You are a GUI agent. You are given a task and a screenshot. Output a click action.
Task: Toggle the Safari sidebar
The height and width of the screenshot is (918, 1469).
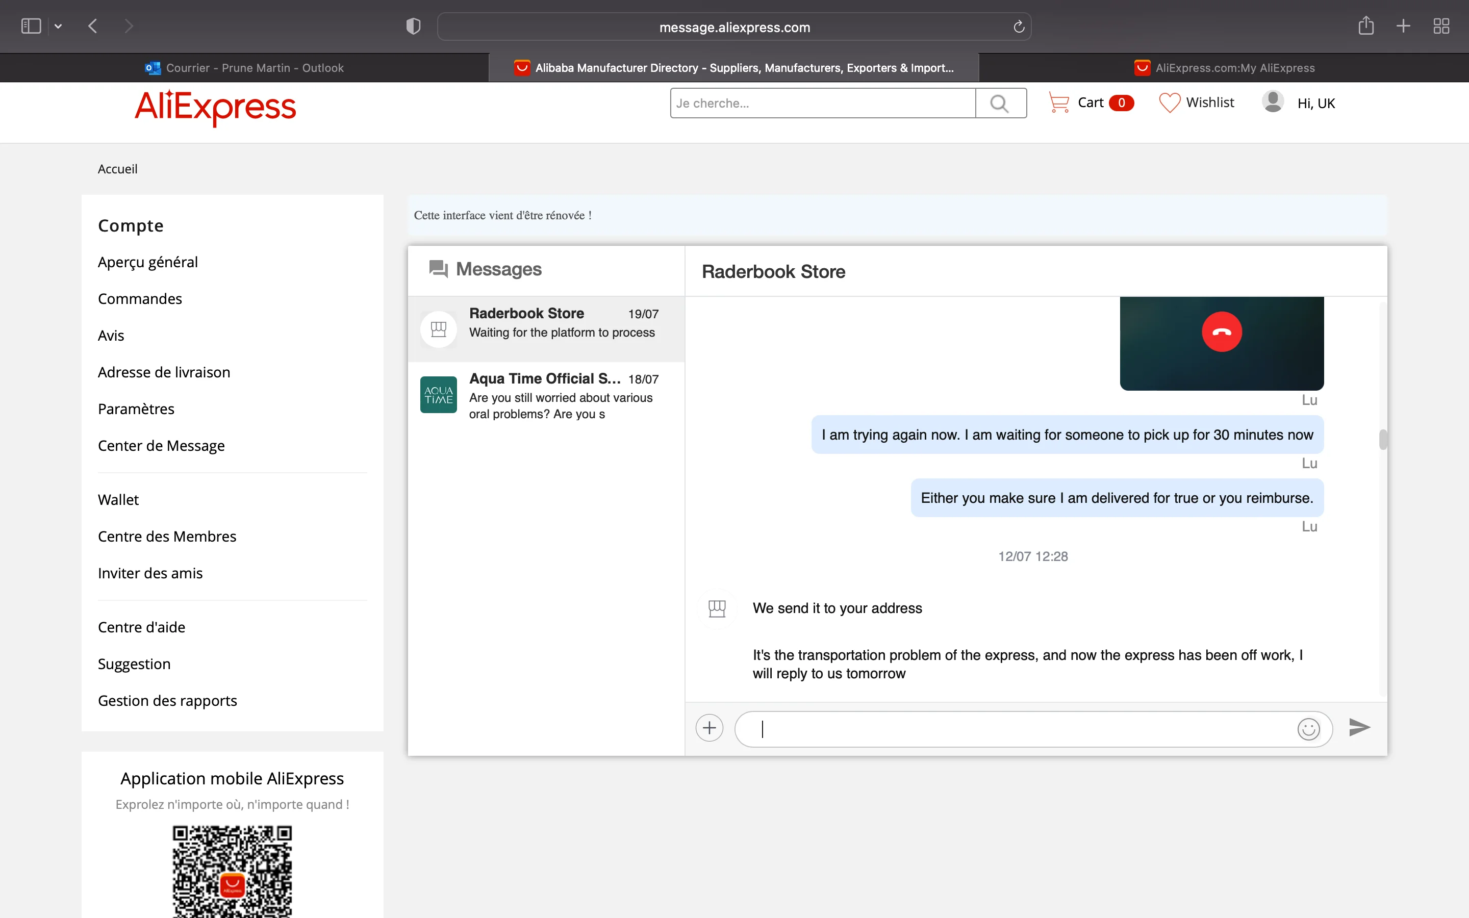pyautogui.click(x=31, y=26)
